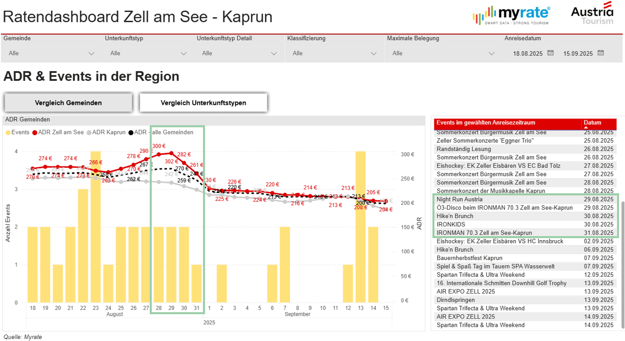Image resolution: width=625 pixels, height=341 pixels.
Task: Open the Unterkunftstyp dropdown
Action: click(148, 53)
